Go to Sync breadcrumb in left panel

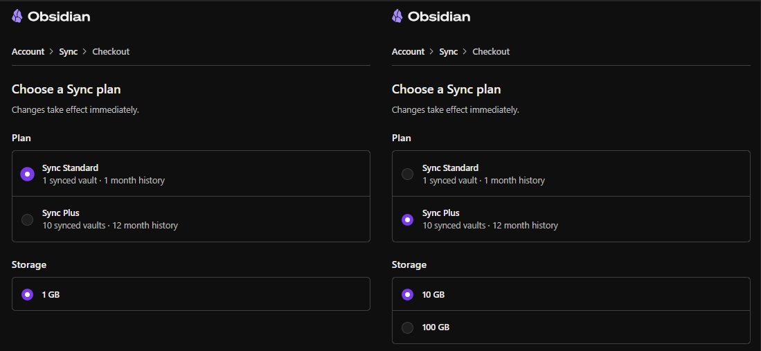[x=68, y=52]
